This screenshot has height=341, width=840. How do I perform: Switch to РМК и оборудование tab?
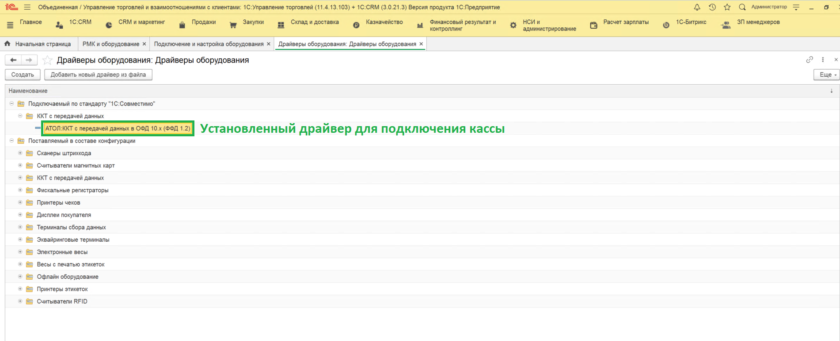110,44
